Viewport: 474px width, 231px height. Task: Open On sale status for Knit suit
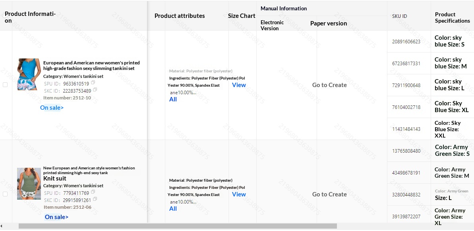[56, 217]
